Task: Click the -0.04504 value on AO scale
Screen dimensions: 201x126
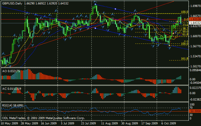Action: (195, 83)
